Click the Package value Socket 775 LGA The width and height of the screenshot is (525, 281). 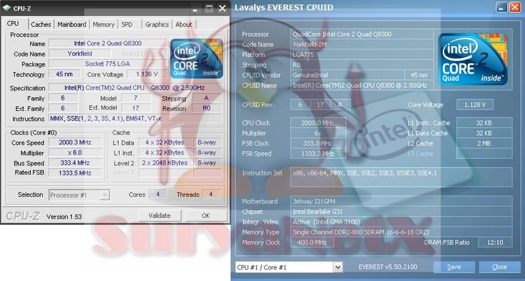click(x=108, y=64)
